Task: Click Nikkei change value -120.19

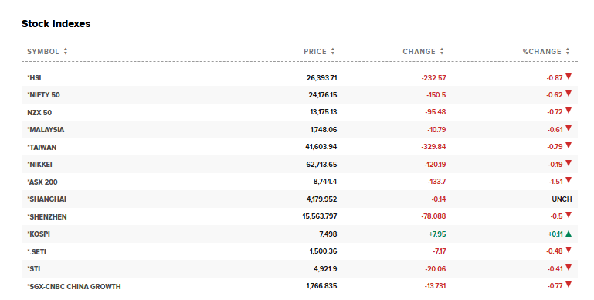Action: tap(436, 165)
